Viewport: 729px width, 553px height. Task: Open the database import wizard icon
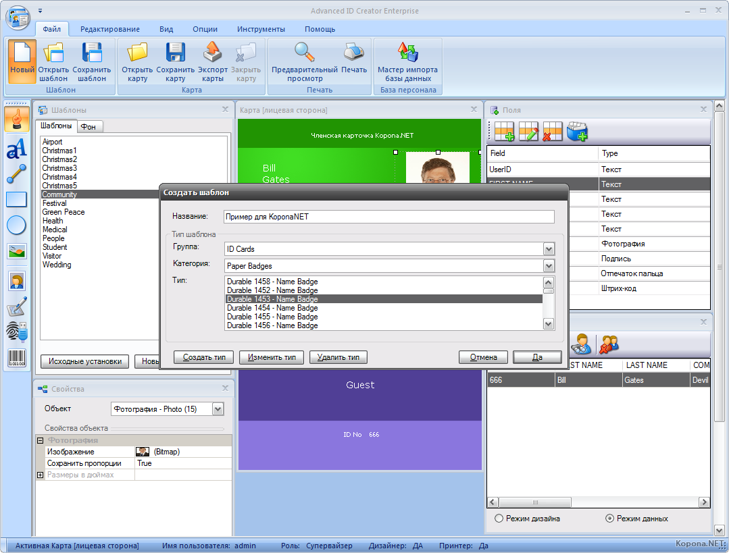click(407, 53)
